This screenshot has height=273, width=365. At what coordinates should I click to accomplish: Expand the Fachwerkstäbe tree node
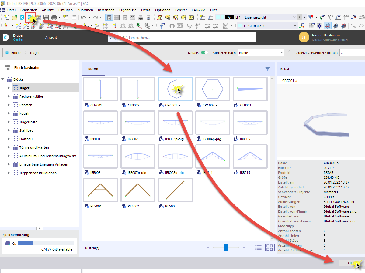pos(9,96)
